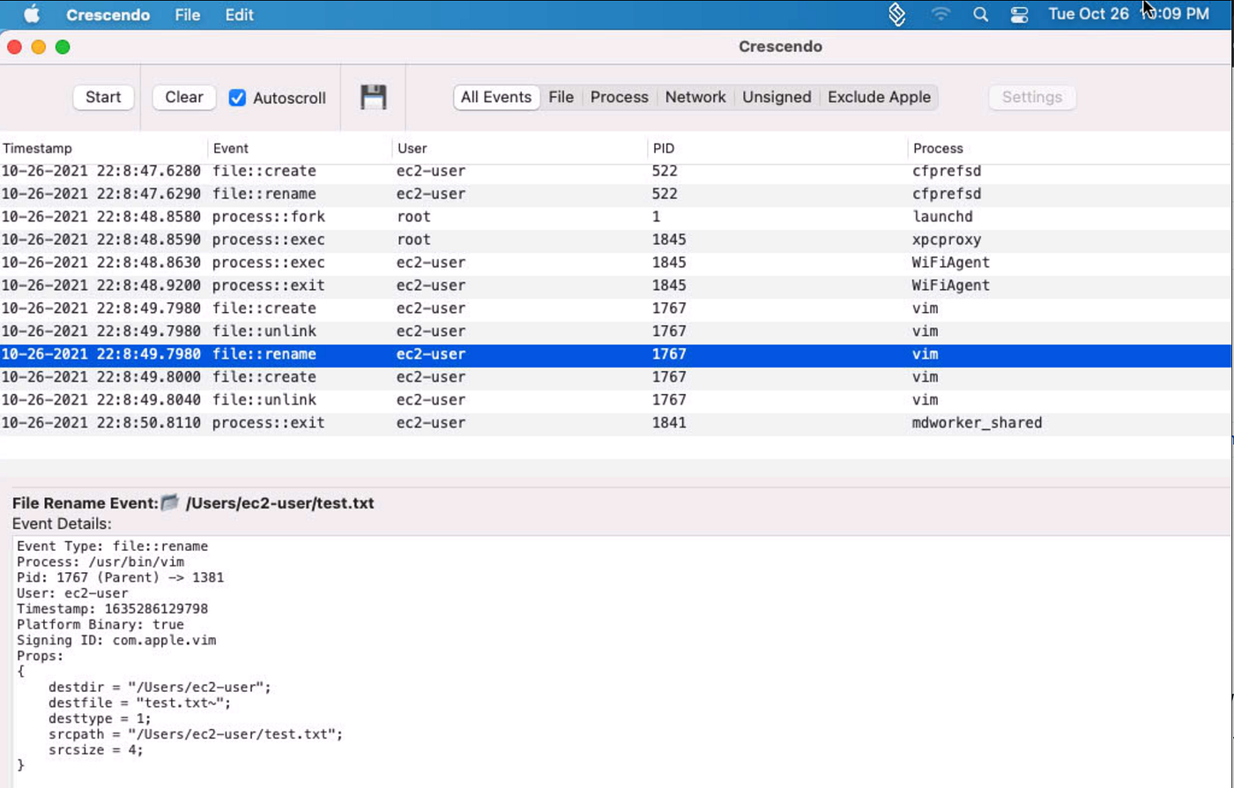The height and width of the screenshot is (788, 1234).
Task: Select the 22:8:49.8040 file::unlink vim row
Action: [x=617, y=400]
